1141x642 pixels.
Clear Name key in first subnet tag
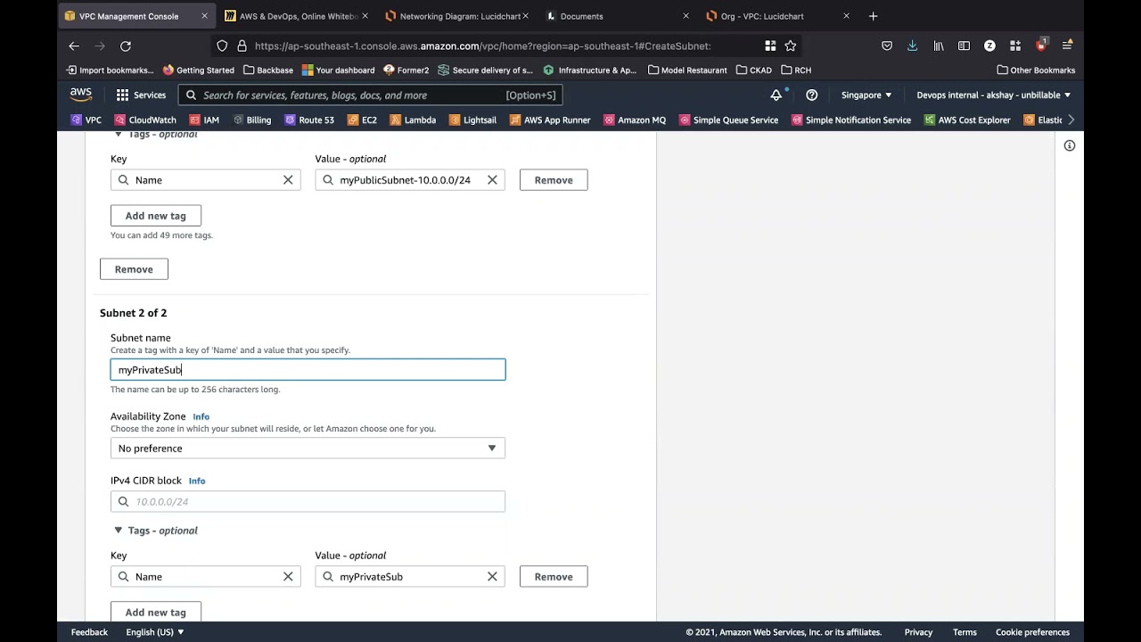pos(288,180)
